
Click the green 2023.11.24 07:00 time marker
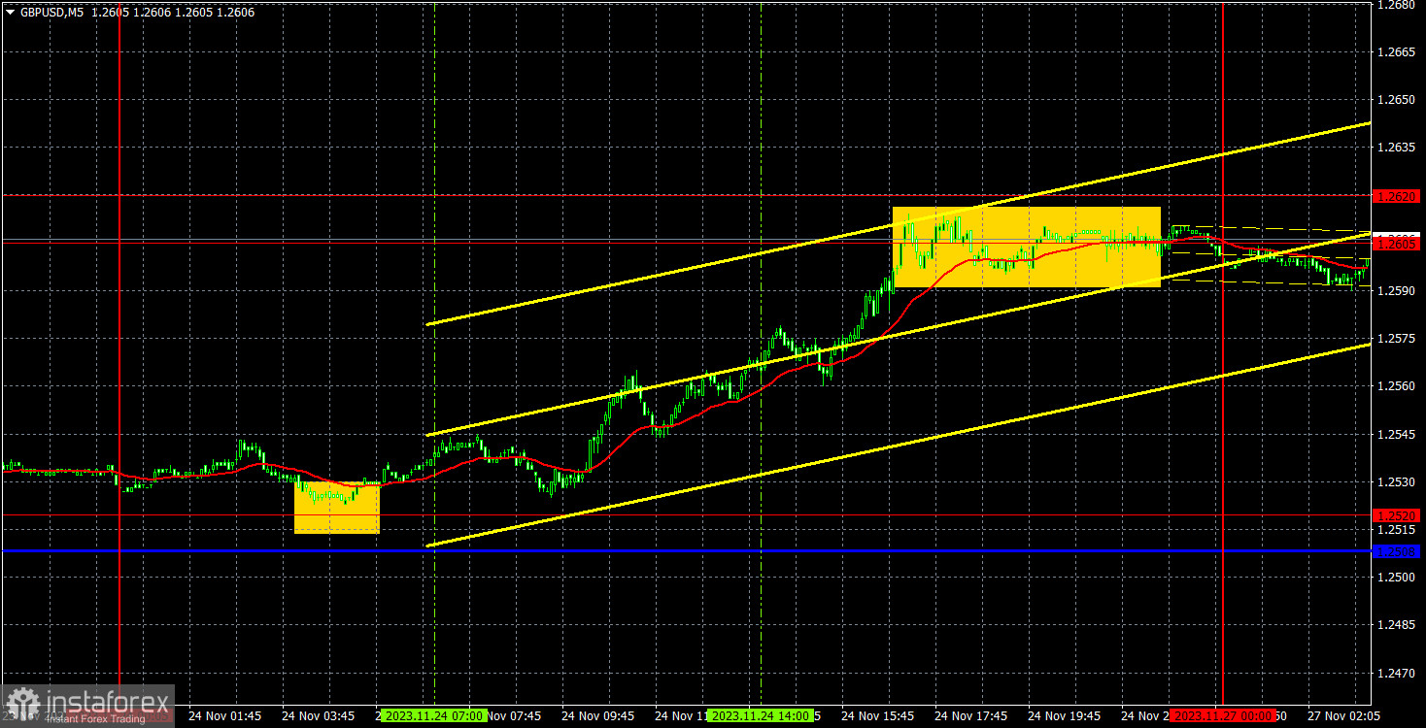[x=434, y=715]
